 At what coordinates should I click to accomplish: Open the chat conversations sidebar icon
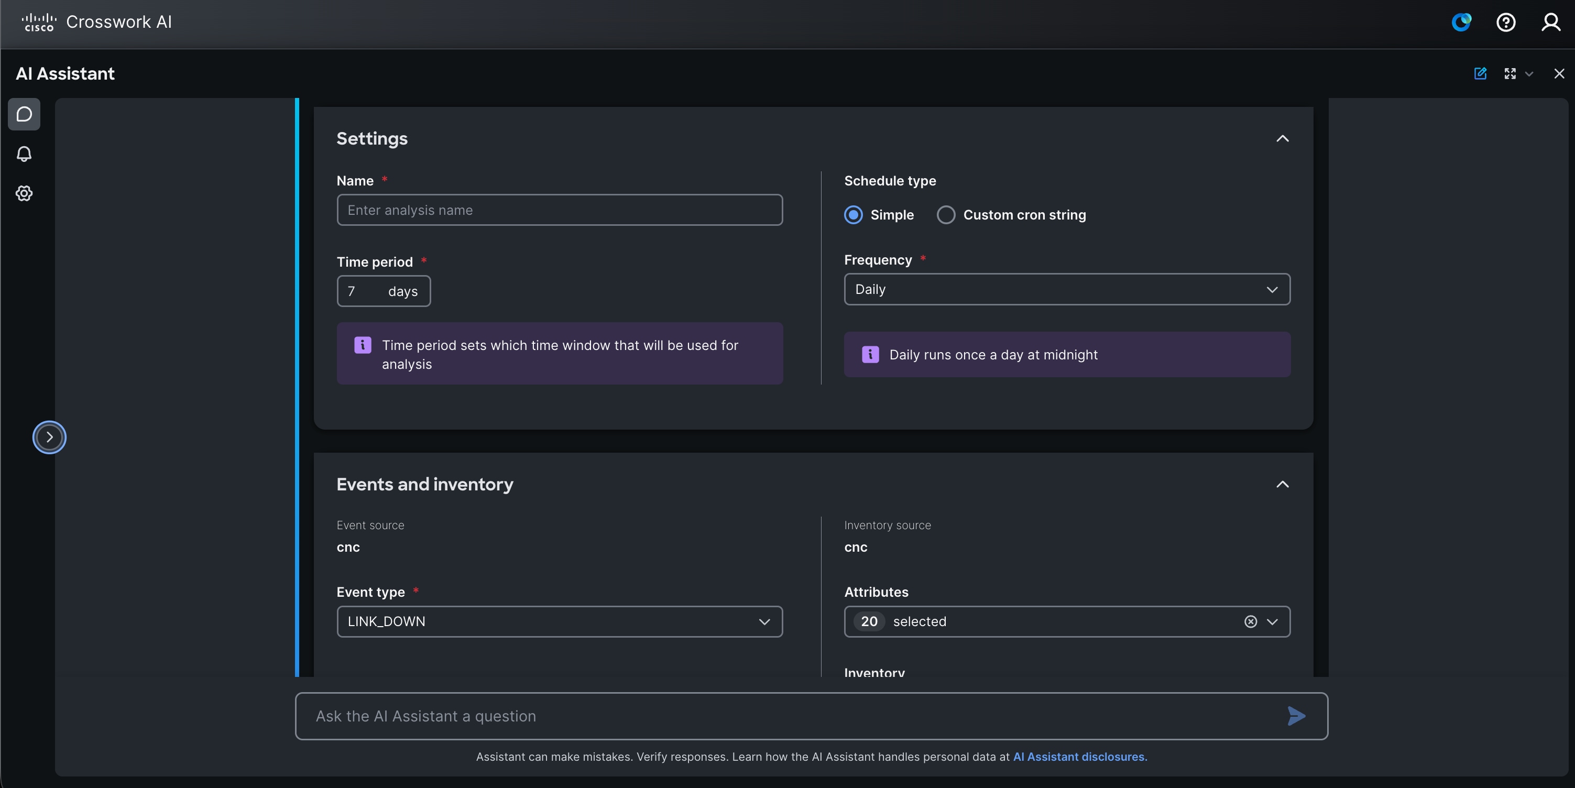tap(24, 114)
